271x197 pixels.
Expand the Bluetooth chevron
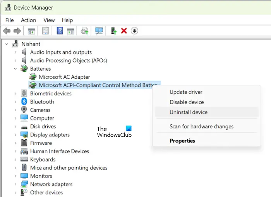pyautogui.click(x=15, y=102)
